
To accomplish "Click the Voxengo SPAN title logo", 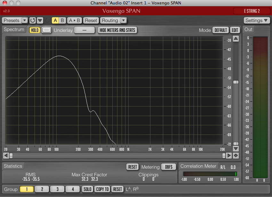I will (121, 11).
